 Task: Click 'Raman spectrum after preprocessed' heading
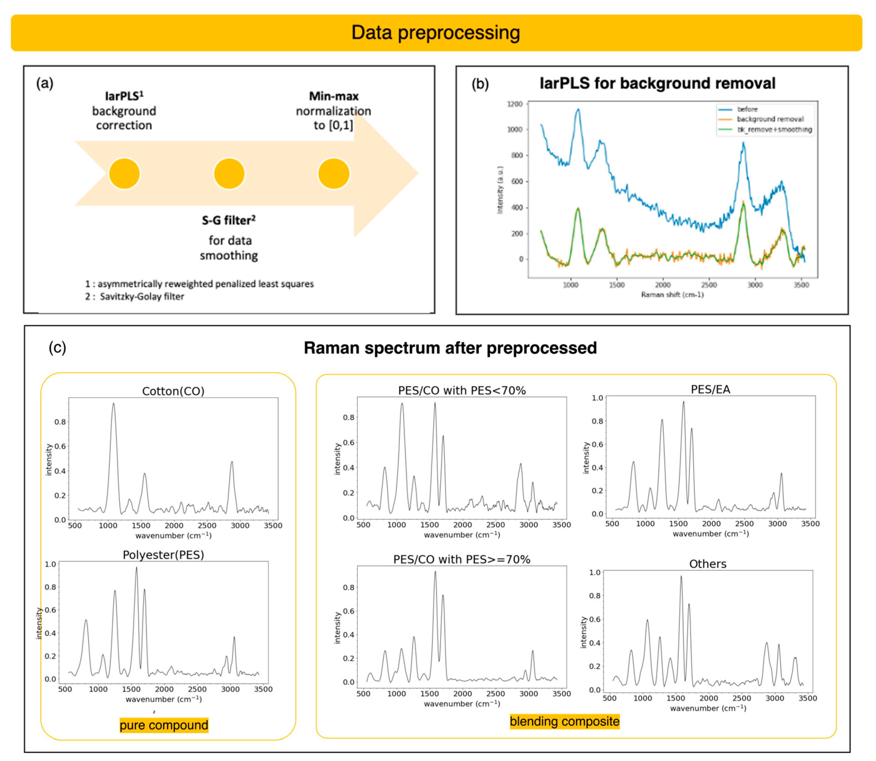[x=450, y=348]
